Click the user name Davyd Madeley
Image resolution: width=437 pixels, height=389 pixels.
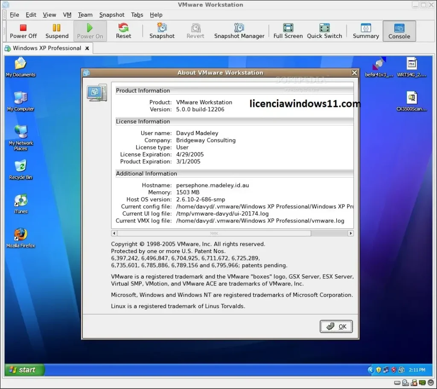(x=197, y=133)
